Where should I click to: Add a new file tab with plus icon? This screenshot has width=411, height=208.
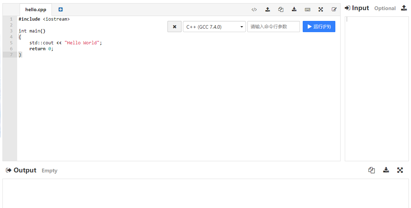tap(61, 10)
